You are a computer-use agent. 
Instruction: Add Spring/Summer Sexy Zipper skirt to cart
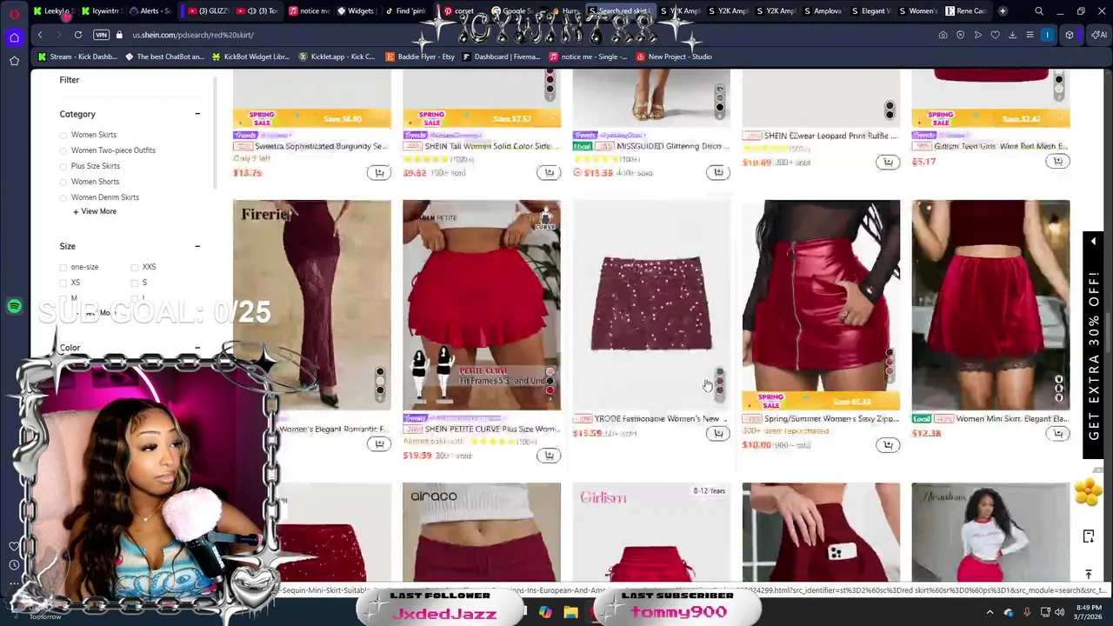[888, 444]
